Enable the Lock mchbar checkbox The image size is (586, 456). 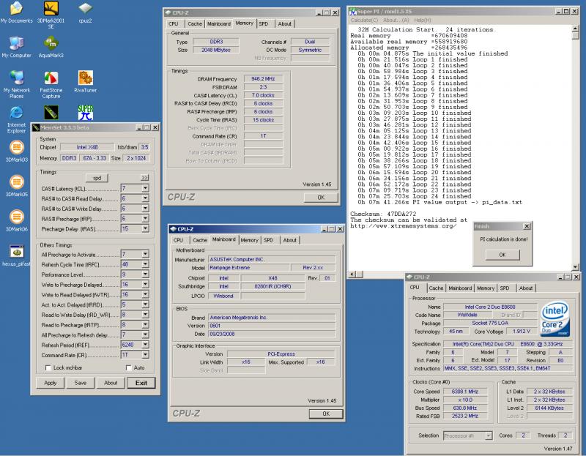48,368
